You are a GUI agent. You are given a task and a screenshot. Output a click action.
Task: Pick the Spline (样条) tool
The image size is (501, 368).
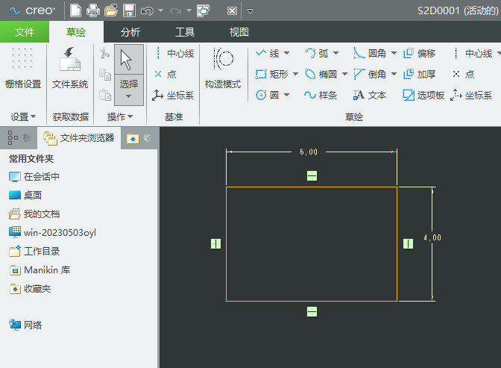click(321, 96)
